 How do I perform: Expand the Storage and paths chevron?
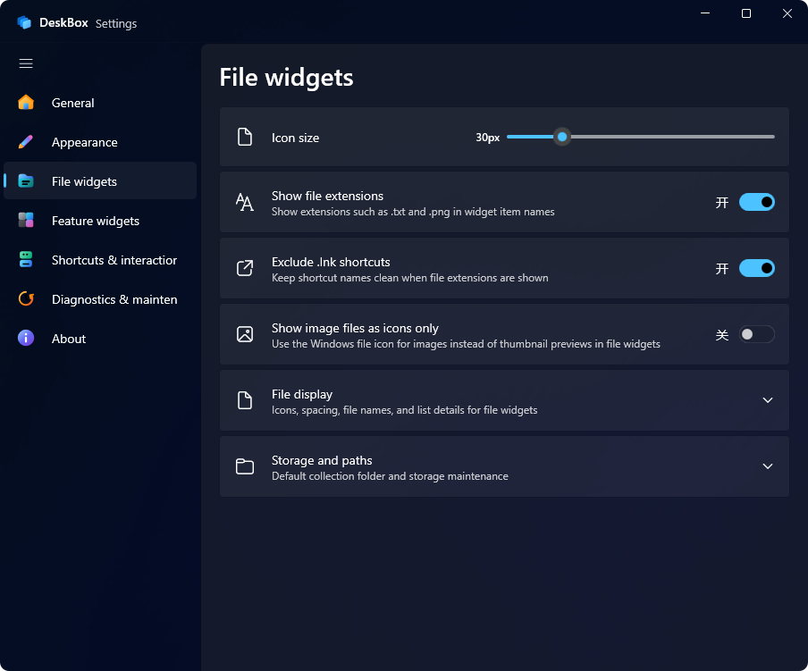pyautogui.click(x=767, y=466)
